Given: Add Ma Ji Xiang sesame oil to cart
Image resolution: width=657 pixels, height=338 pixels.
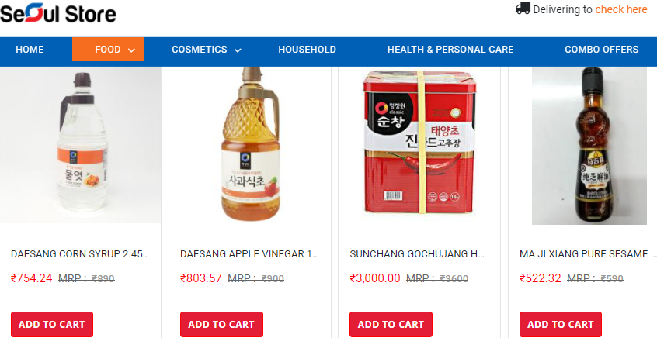Looking at the screenshot, I should coord(561,324).
